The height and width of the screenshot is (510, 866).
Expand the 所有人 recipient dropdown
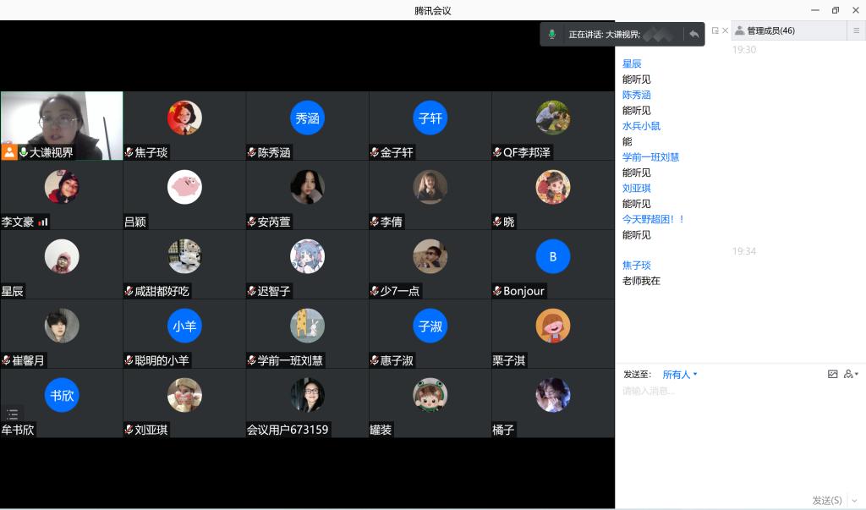(679, 374)
